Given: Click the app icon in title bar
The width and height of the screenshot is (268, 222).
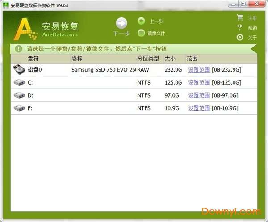Looking at the screenshot, I should coord(6,5).
